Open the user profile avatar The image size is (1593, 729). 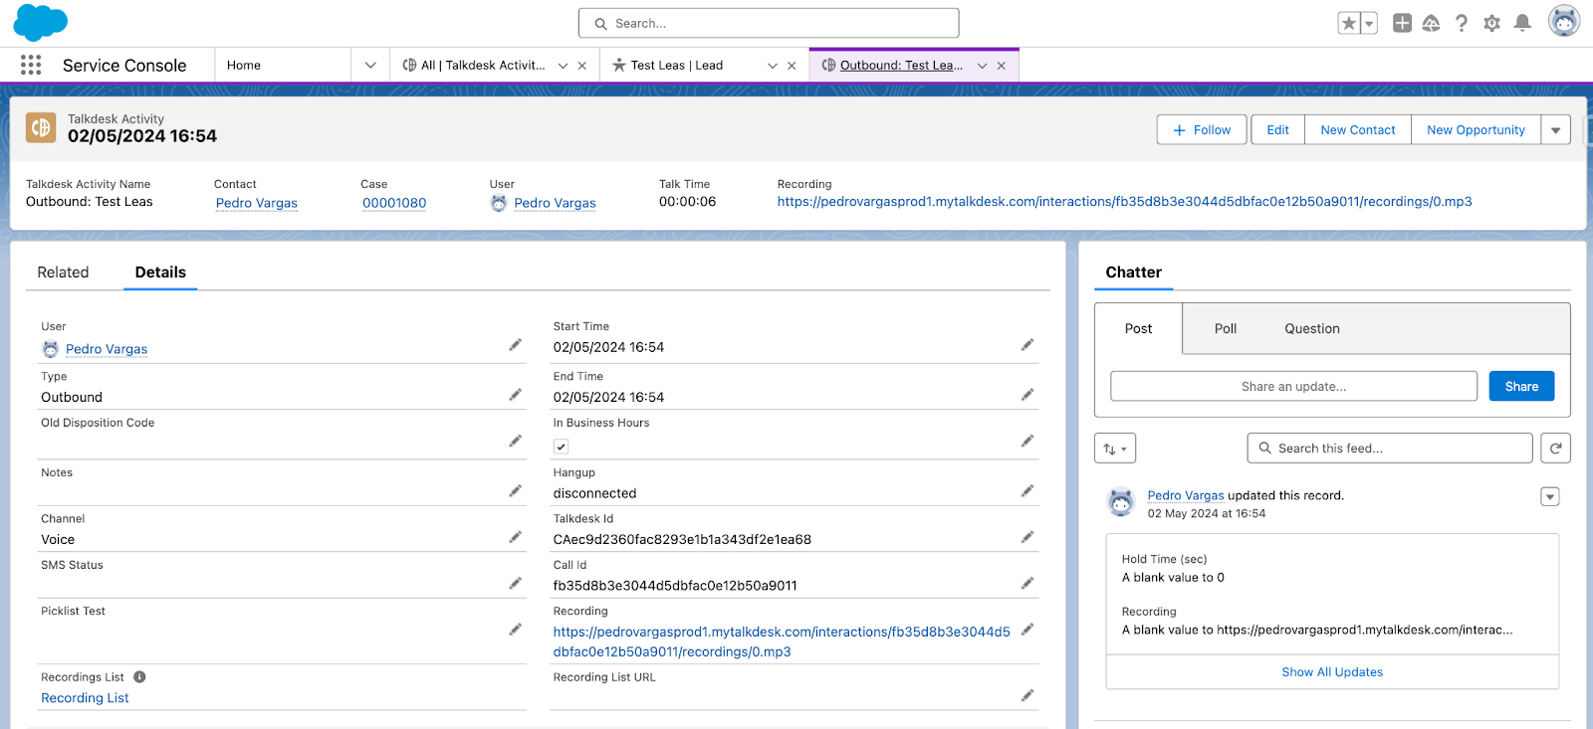1564,21
